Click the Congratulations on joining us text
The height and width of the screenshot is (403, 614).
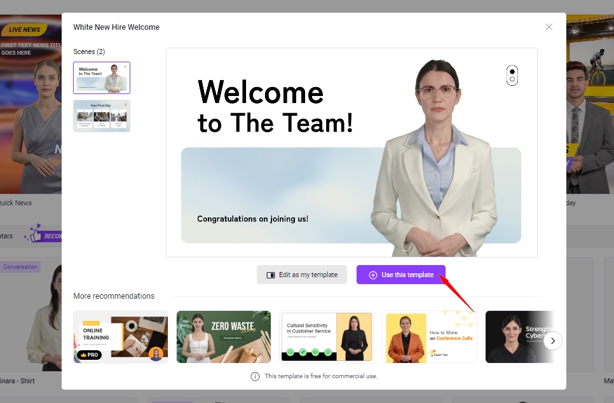252,219
